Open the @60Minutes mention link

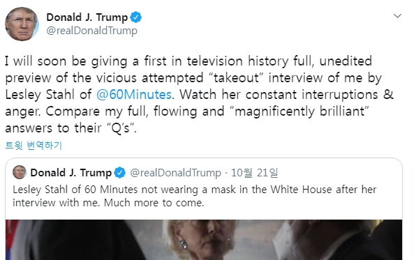click(x=134, y=95)
